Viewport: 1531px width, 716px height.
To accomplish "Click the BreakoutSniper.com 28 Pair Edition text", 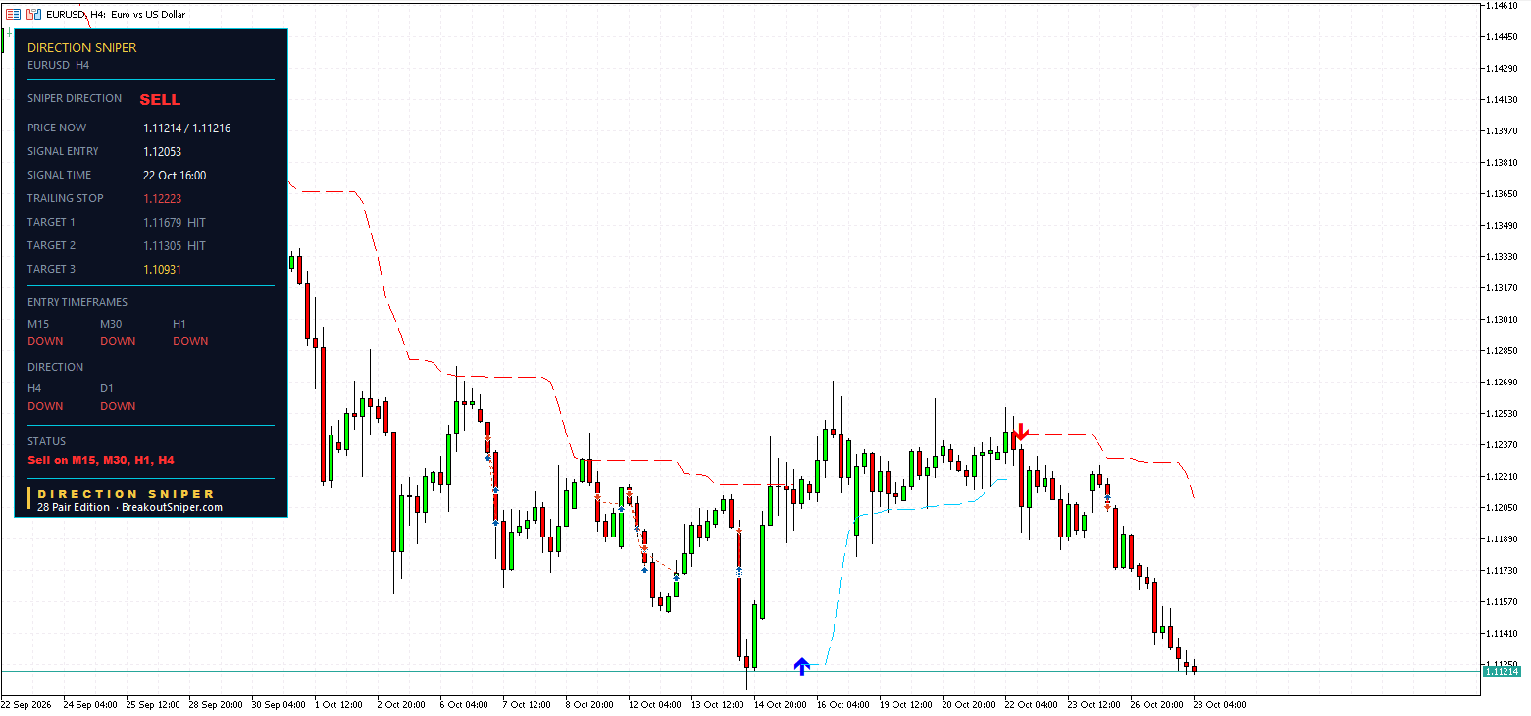I will (129, 508).
